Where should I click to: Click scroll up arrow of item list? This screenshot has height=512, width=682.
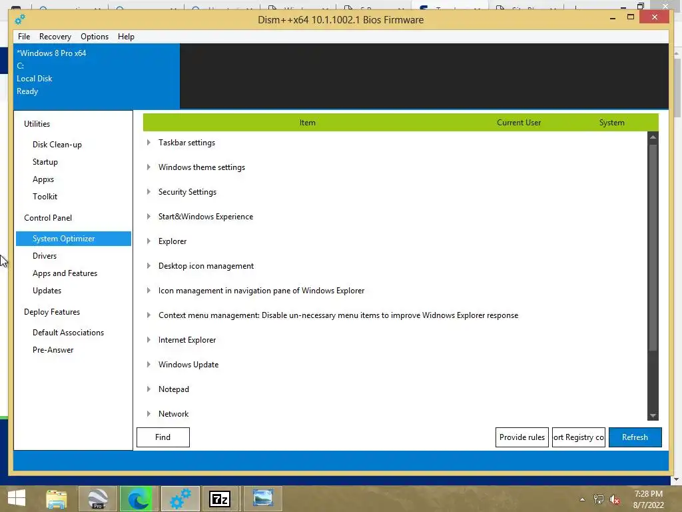[653, 137]
